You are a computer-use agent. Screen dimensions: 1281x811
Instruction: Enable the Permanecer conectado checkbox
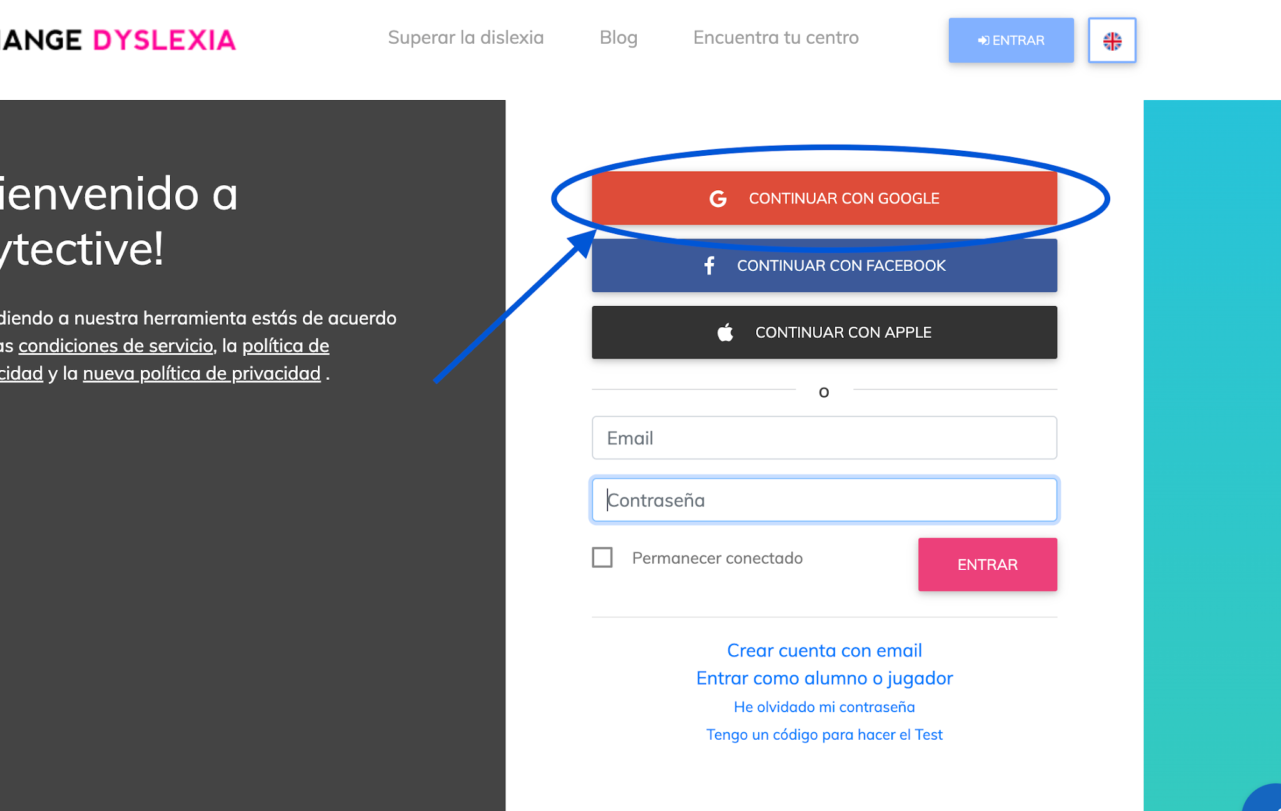[x=602, y=558]
